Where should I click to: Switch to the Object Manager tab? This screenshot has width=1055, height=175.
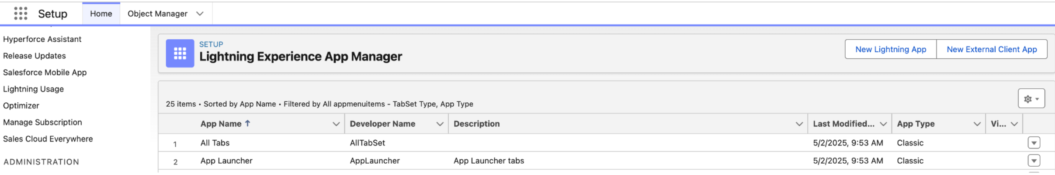157,13
